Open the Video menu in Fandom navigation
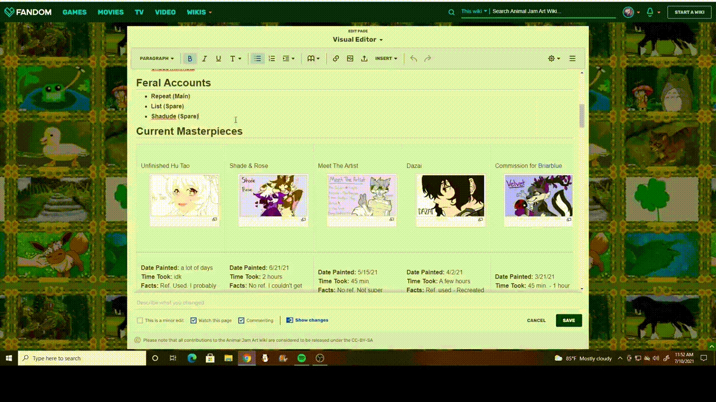Image resolution: width=716 pixels, height=402 pixels. [165, 12]
